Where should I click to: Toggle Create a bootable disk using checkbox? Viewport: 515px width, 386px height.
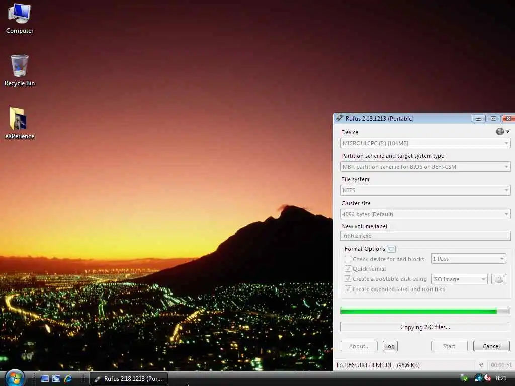tap(348, 279)
